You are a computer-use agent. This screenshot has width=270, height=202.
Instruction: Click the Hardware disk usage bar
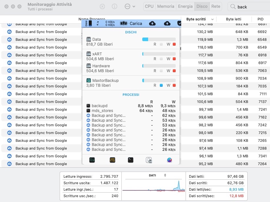pos(159,66)
